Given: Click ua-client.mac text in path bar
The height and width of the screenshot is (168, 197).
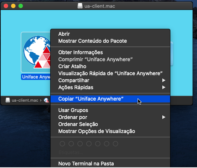Looking at the screenshot, I should [x=25, y=100].
